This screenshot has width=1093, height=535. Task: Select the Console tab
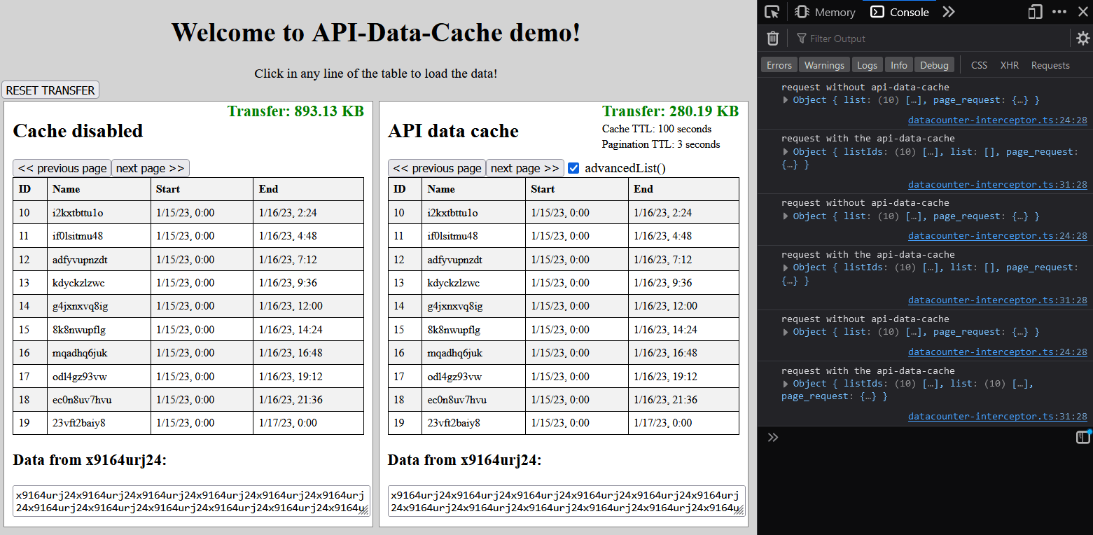coord(900,12)
